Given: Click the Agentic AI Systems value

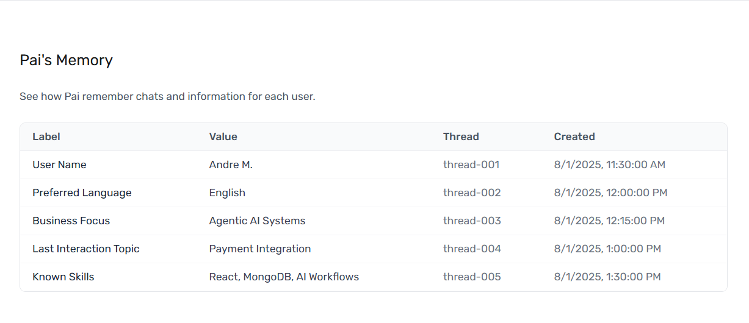Looking at the screenshot, I should coord(257,221).
